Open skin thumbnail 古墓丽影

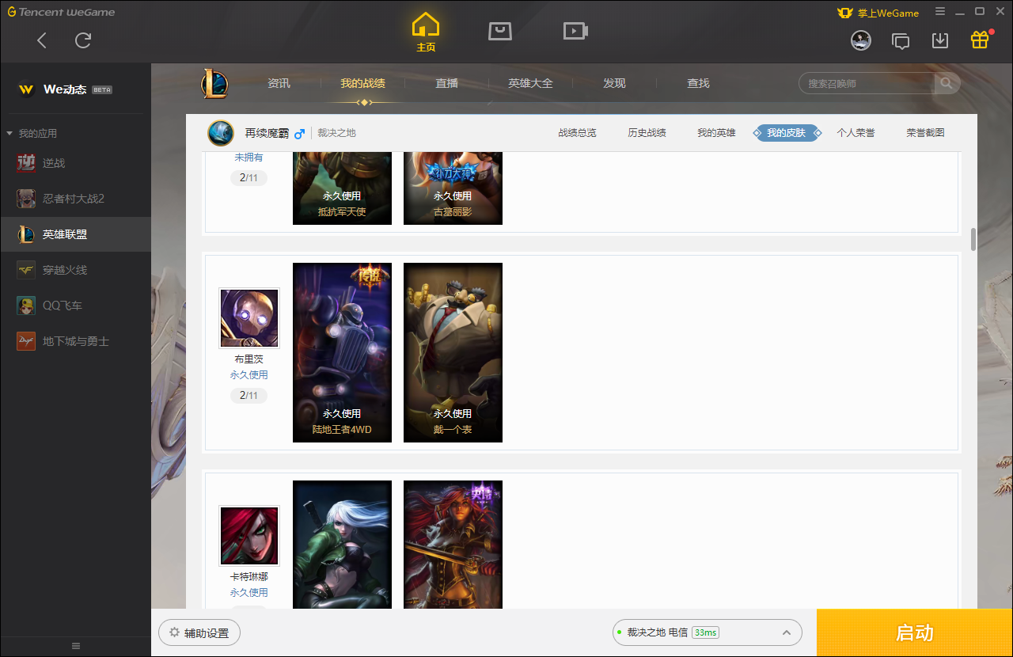(453, 188)
